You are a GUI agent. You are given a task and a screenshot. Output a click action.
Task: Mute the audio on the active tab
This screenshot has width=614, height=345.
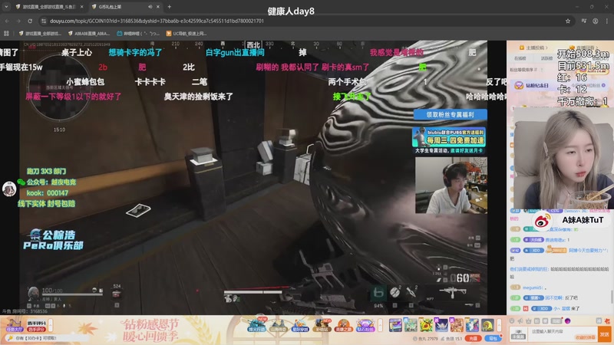[150, 7]
